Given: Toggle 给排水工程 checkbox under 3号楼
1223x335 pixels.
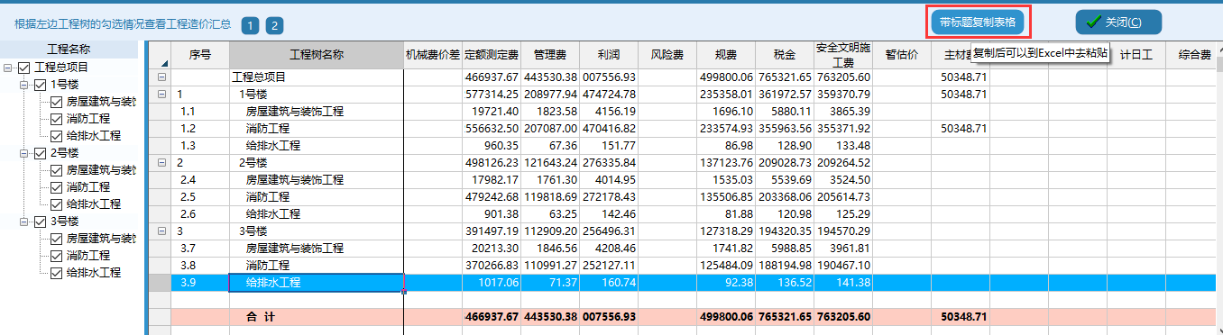Looking at the screenshot, I should coord(56,273).
